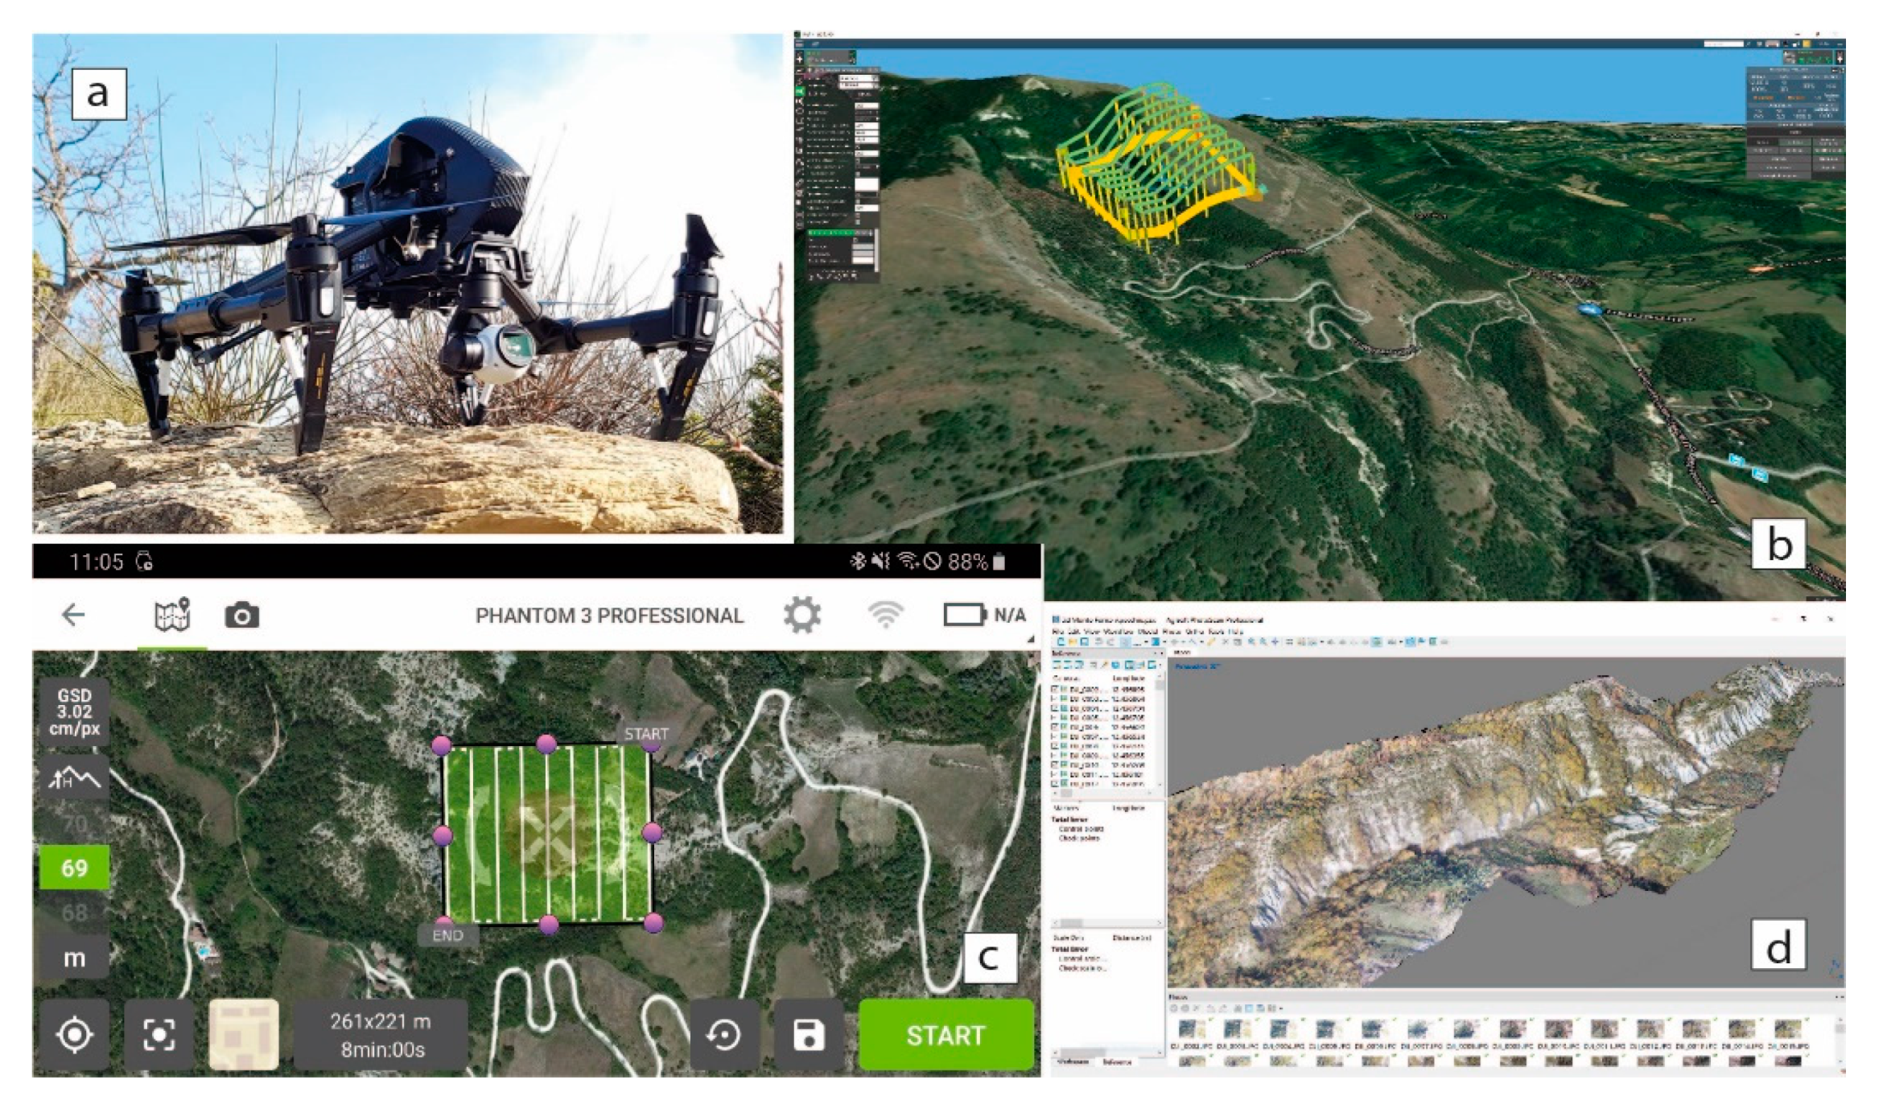This screenshot has height=1113, width=1887.
Task: Open the settings gear in Pix4D toolbar
Action: [x=801, y=616]
